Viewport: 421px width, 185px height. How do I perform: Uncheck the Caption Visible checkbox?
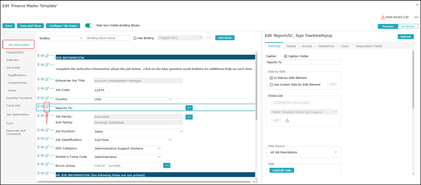coord(285,57)
